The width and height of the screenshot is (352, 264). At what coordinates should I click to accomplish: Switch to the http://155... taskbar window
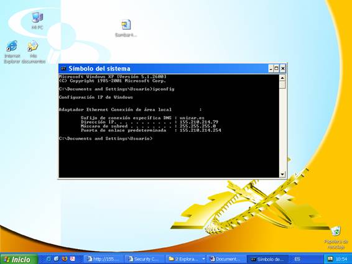(x=104, y=259)
